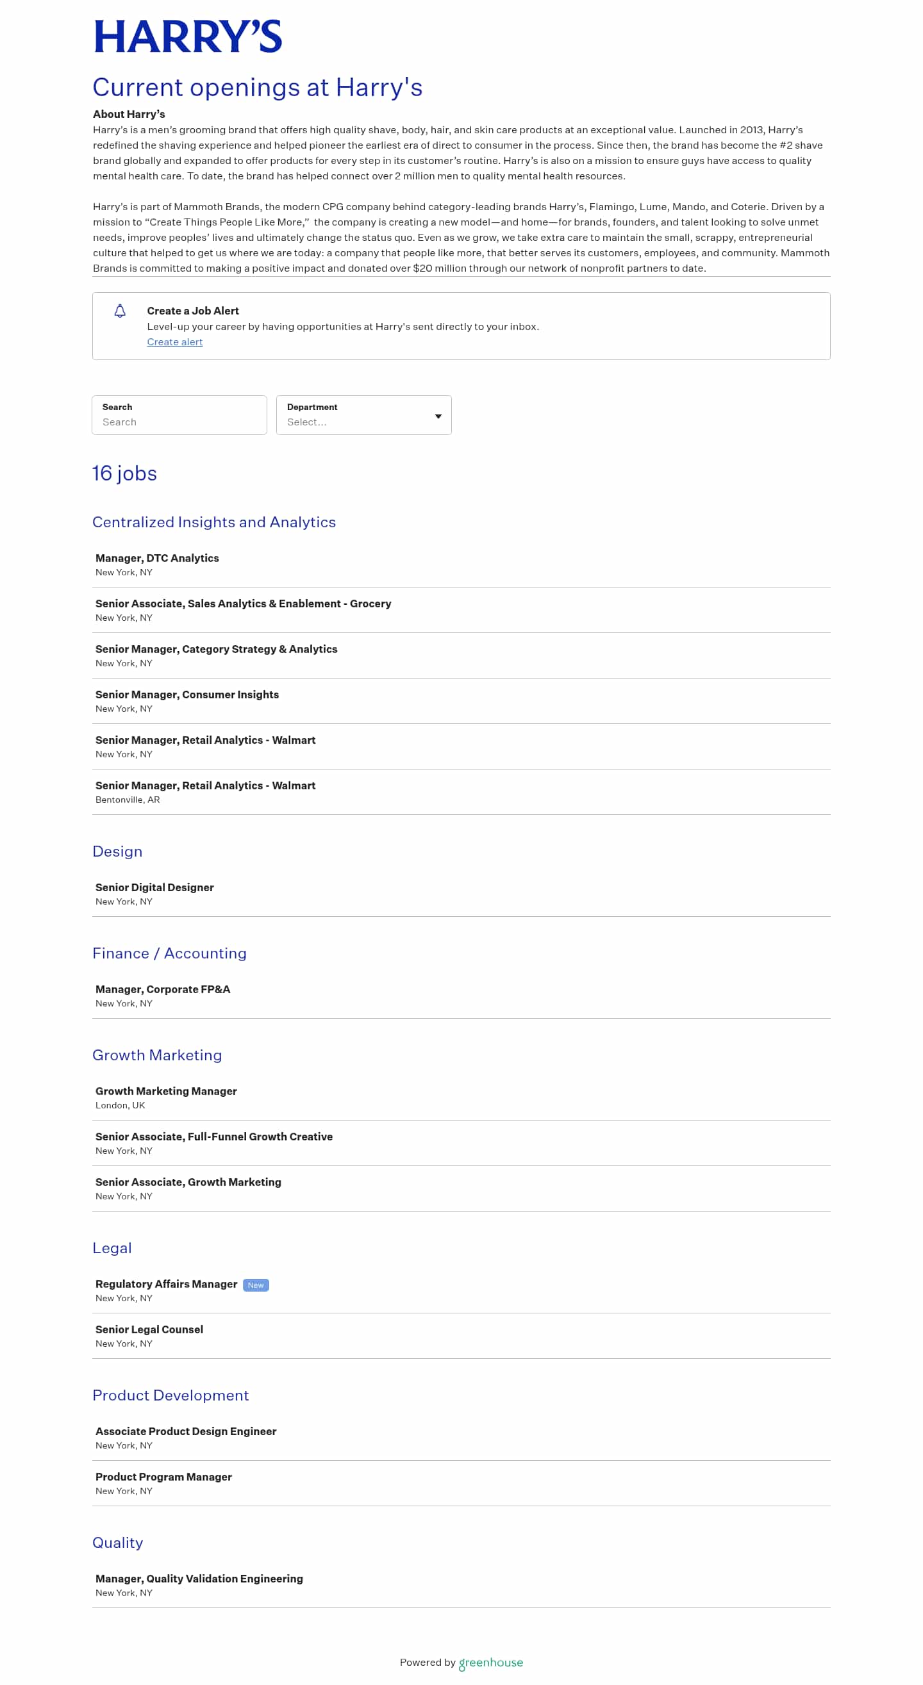The width and height of the screenshot is (923, 1685).
Task: Click the Create alert link
Action: pyautogui.click(x=175, y=341)
